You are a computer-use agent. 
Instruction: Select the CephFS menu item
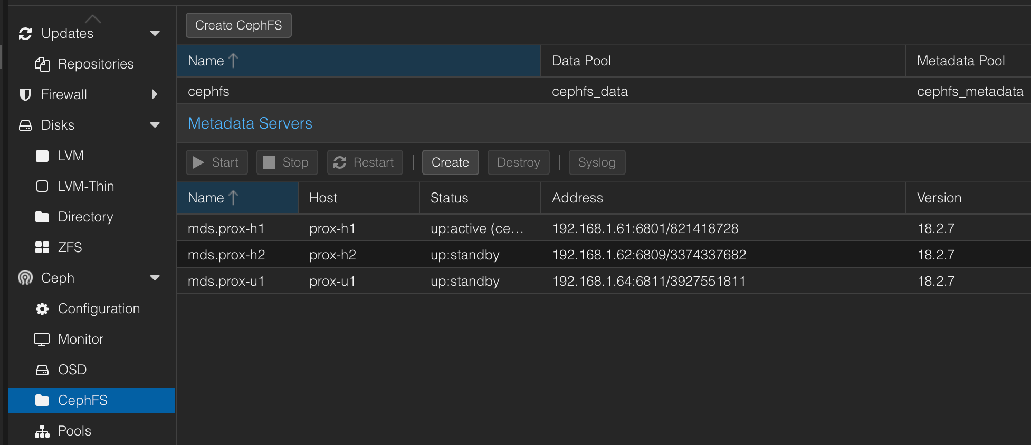click(92, 400)
